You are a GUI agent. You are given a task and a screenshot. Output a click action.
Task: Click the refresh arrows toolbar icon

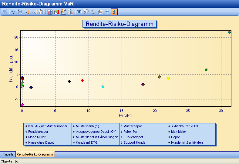click(x=13, y=12)
